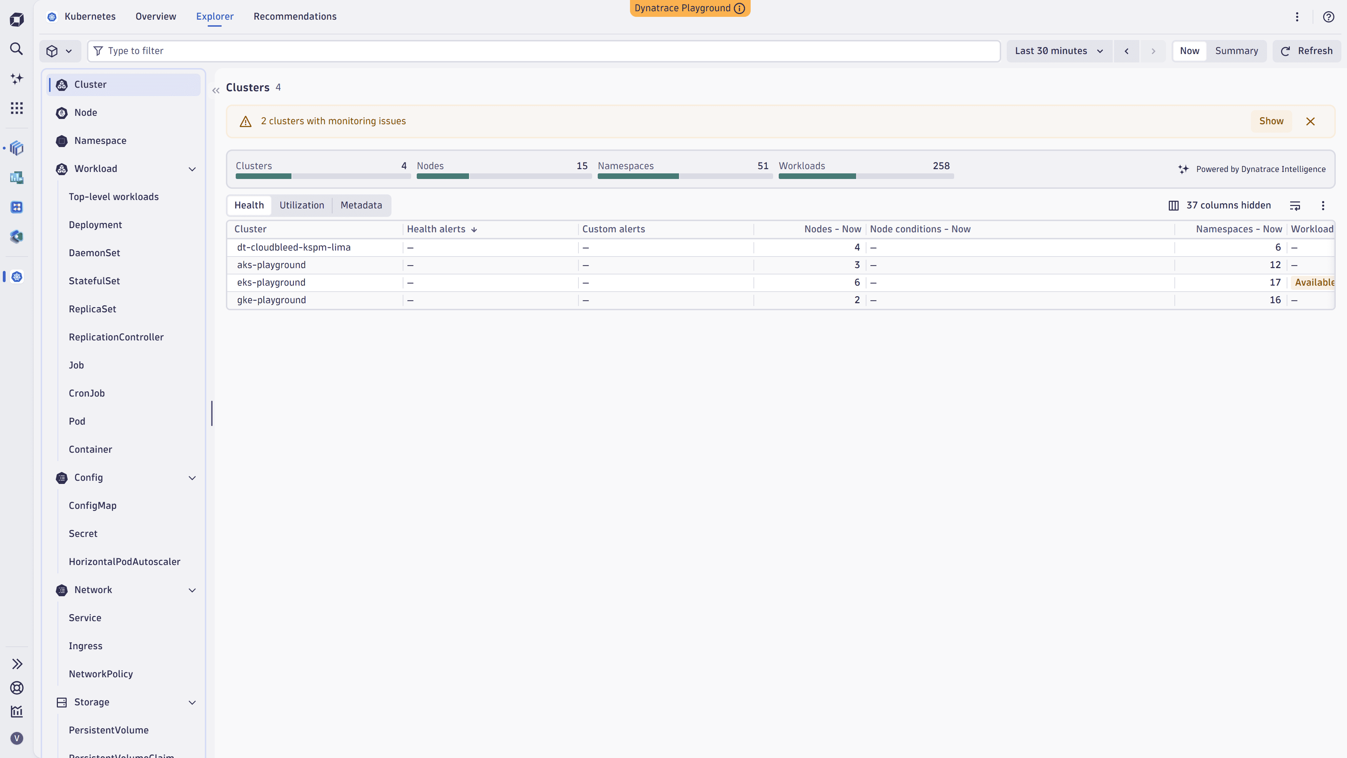Click the Refresh button

pyautogui.click(x=1307, y=51)
